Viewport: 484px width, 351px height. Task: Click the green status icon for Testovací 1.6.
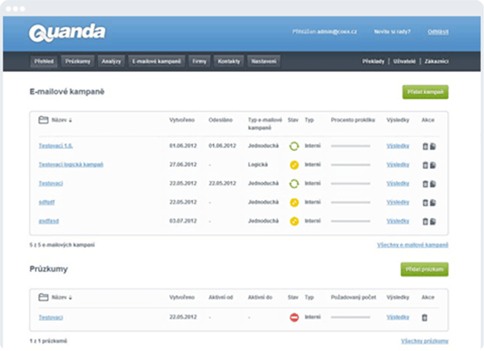coord(294,146)
